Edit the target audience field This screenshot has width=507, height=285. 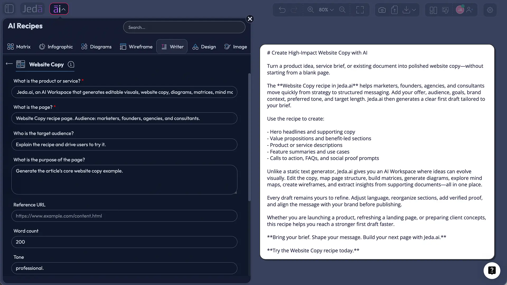[x=124, y=145]
